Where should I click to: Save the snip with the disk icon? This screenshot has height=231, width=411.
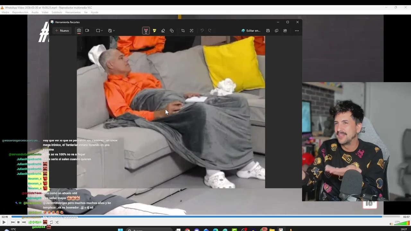click(268, 30)
